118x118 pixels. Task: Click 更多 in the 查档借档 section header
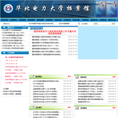tap(114, 108)
